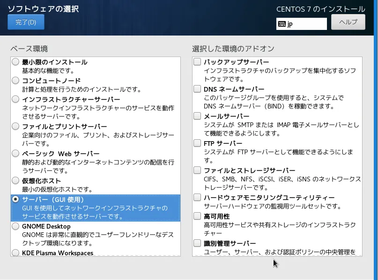Choose KDE Plasma Workspaces option
378x280 pixels.
tap(15, 253)
